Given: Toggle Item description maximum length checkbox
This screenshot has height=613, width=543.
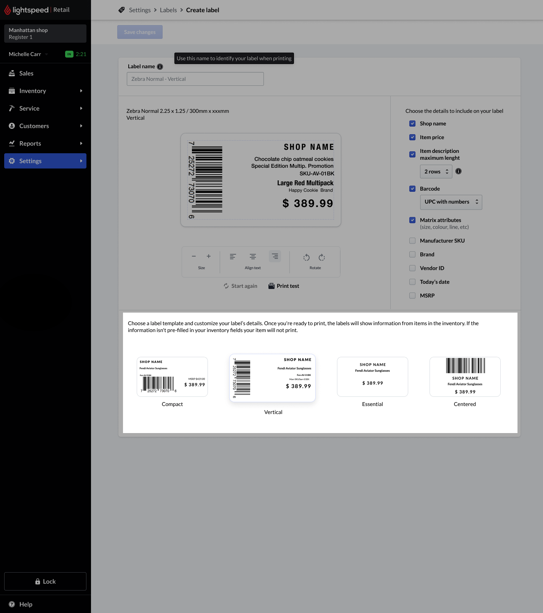Looking at the screenshot, I should (x=412, y=154).
